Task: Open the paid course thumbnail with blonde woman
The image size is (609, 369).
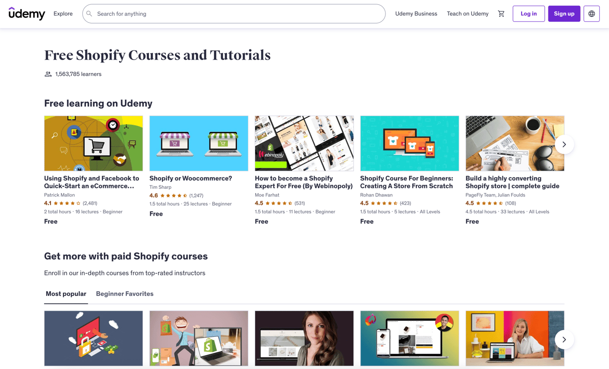Action: click(x=515, y=338)
